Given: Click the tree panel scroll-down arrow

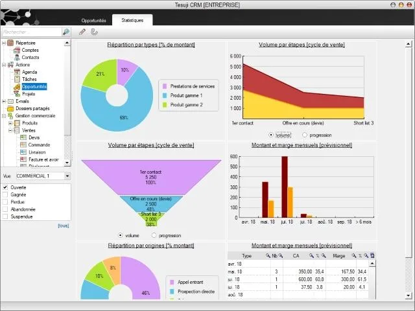Looking at the screenshot, I should [67, 163].
